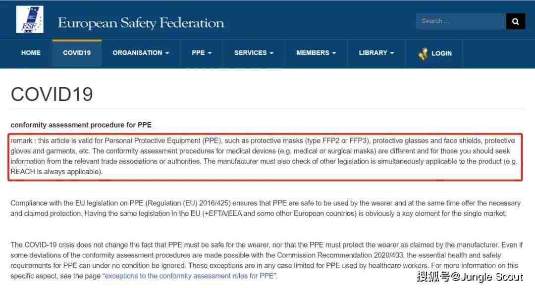Image resolution: width=535 pixels, height=288 pixels.
Task: Click the ESF logo icon
Action: pos(30,19)
